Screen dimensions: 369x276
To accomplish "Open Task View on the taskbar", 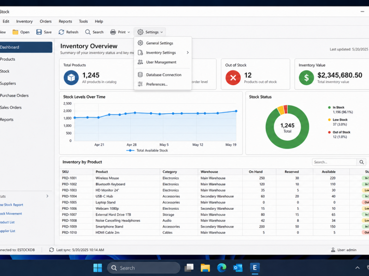I will [x=189, y=268].
